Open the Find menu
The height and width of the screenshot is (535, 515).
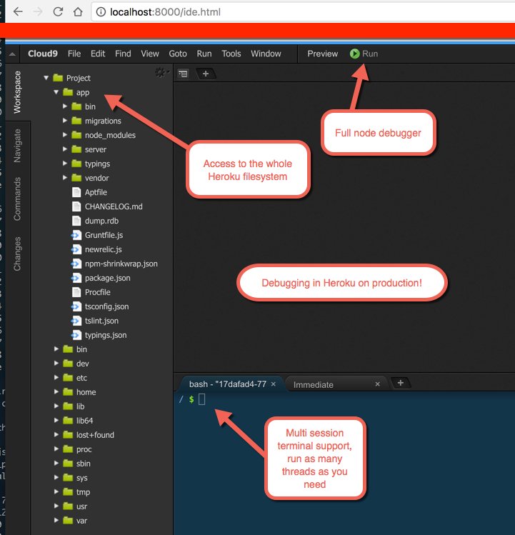click(x=123, y=54)
